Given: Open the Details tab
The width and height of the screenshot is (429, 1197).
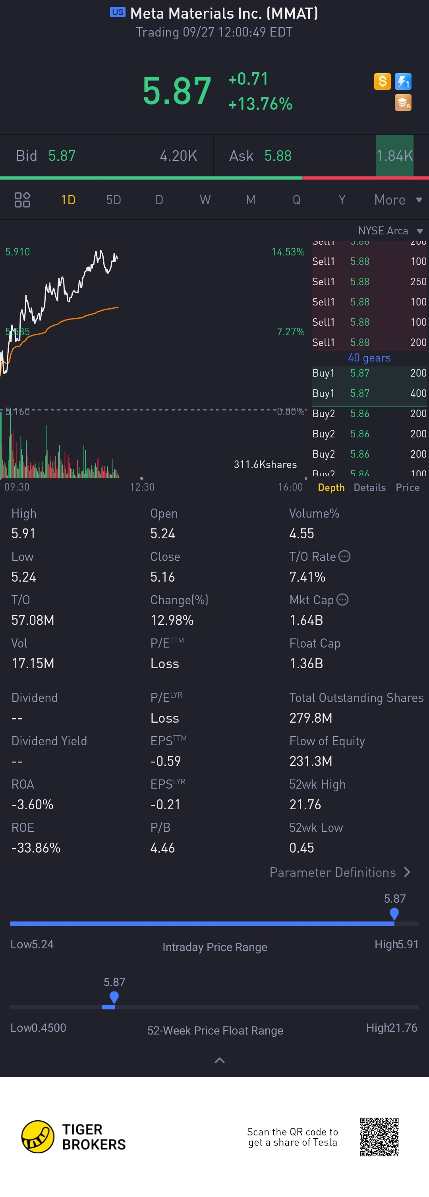Looking at the screenshot, I should pyautogui.click(x=369, y=487).
